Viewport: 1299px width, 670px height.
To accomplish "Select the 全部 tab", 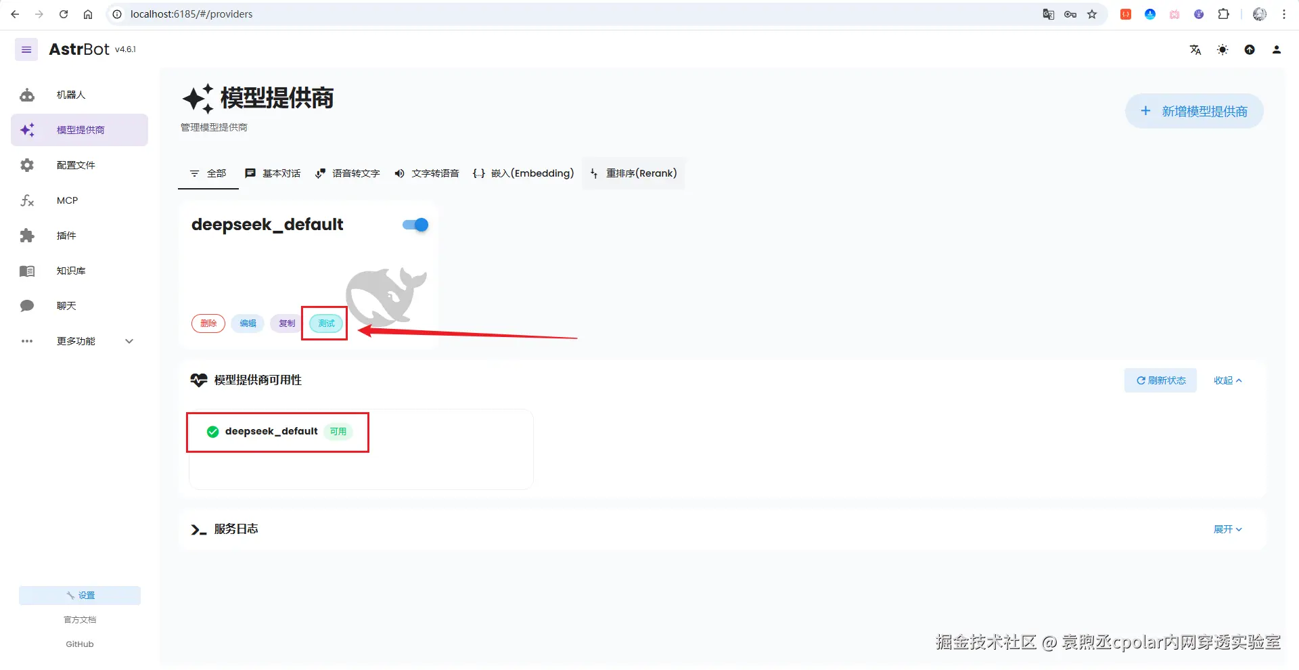I will click(208, 173).
